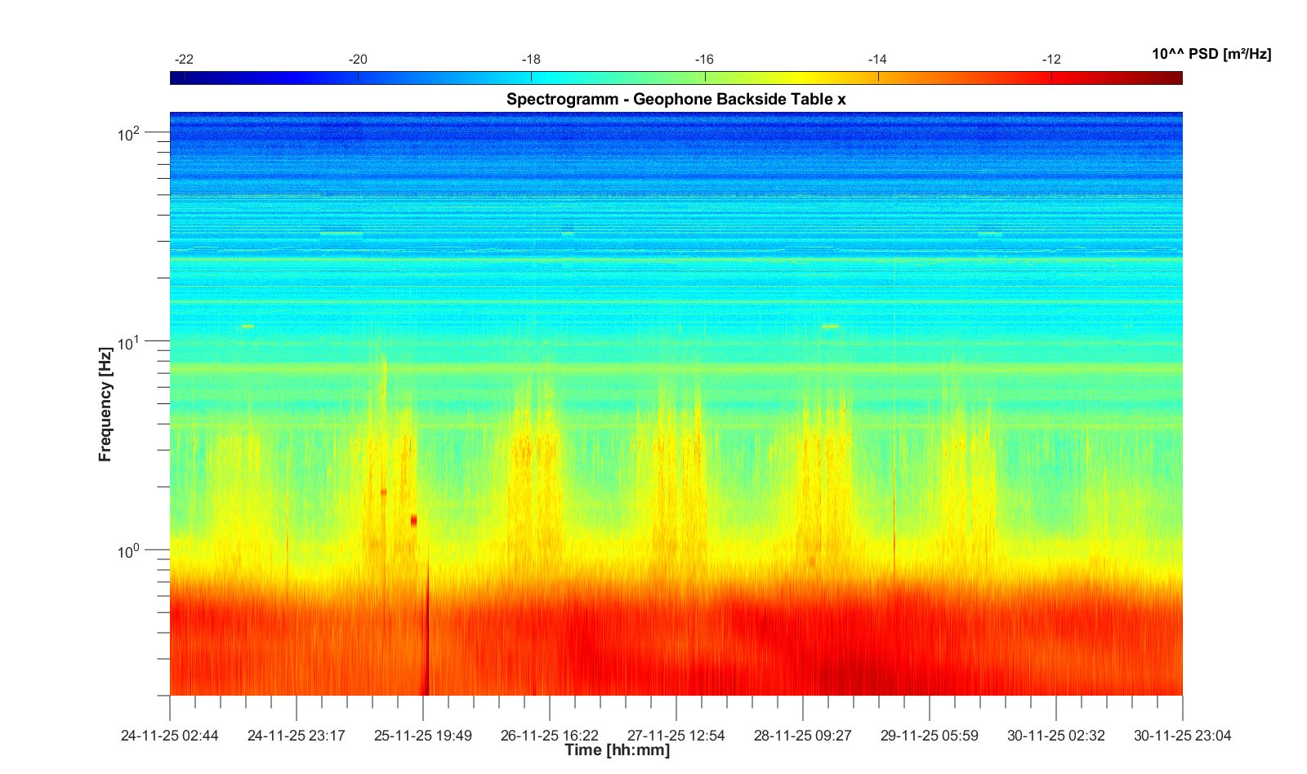The height and width of the screenshot is (774, 1307).
Task: Click the "29-11-25 05:59" time axis label
Action: click(x=929, y=736)
